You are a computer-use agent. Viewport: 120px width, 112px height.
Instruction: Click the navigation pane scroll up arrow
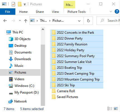(x=43, y=29)
